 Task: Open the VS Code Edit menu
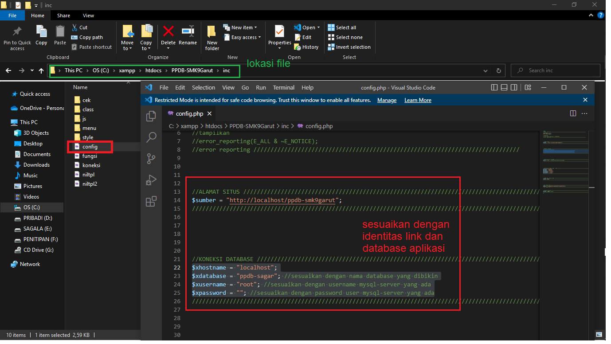(x=180, y=87)
